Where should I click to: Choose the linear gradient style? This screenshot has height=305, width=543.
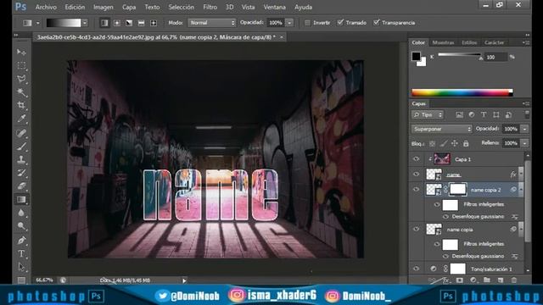[104, 23]
